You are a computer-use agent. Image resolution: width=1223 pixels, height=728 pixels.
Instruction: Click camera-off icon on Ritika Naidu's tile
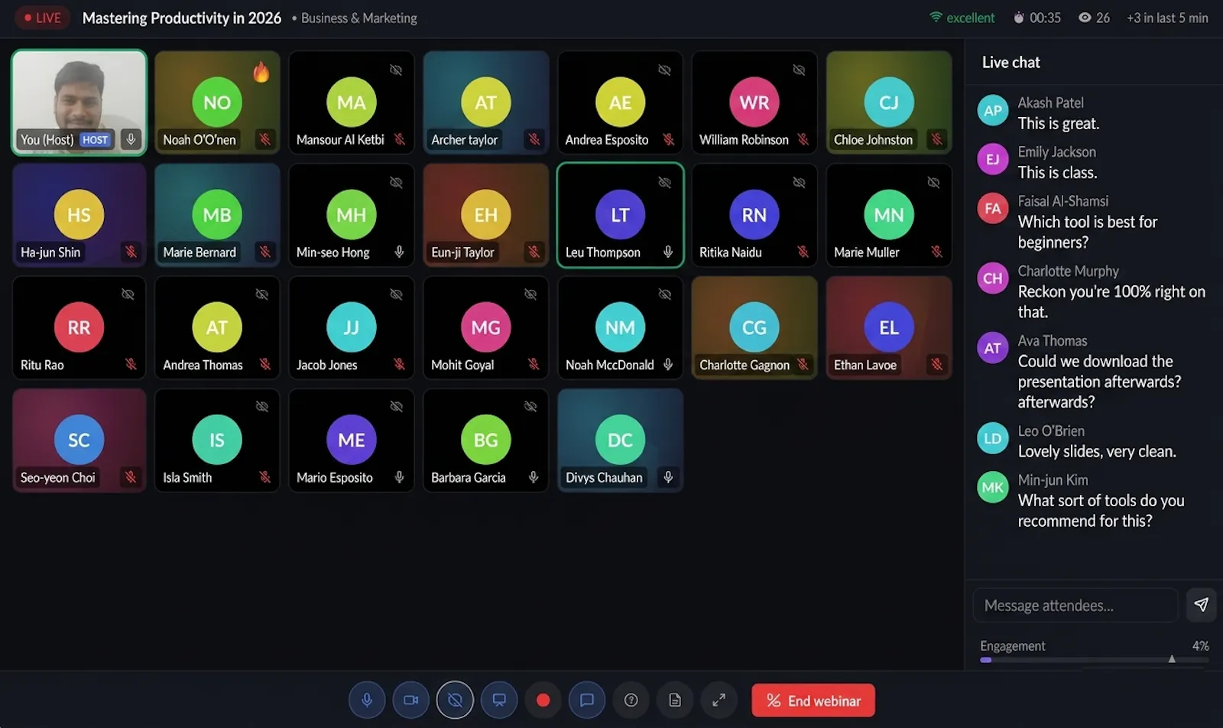[x=799, y=182]
